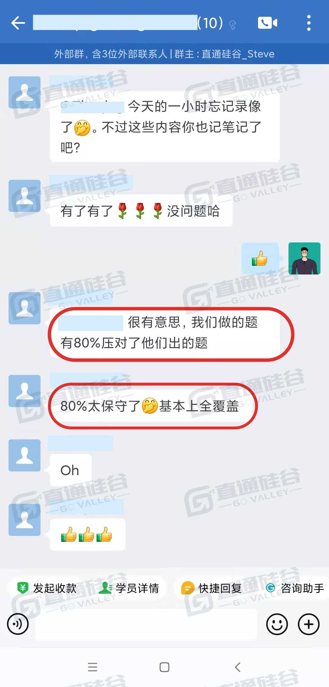Viewport: 329px width, 687px height.
Task: Focus the message text input field
Action: tap(146, 624)
